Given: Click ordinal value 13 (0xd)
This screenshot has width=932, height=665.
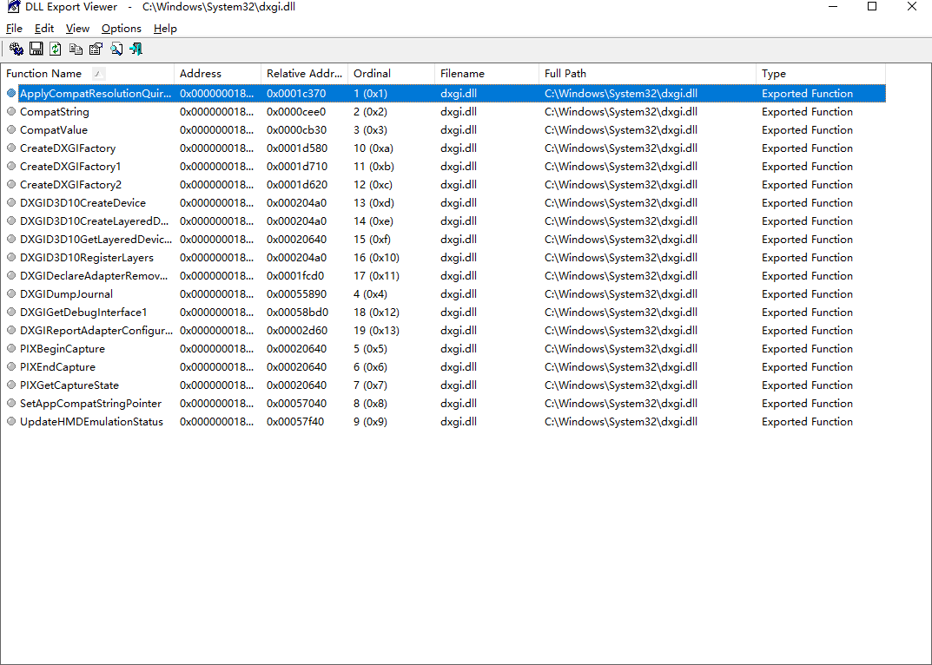Looking at the screenshot, I should [373, 202].
